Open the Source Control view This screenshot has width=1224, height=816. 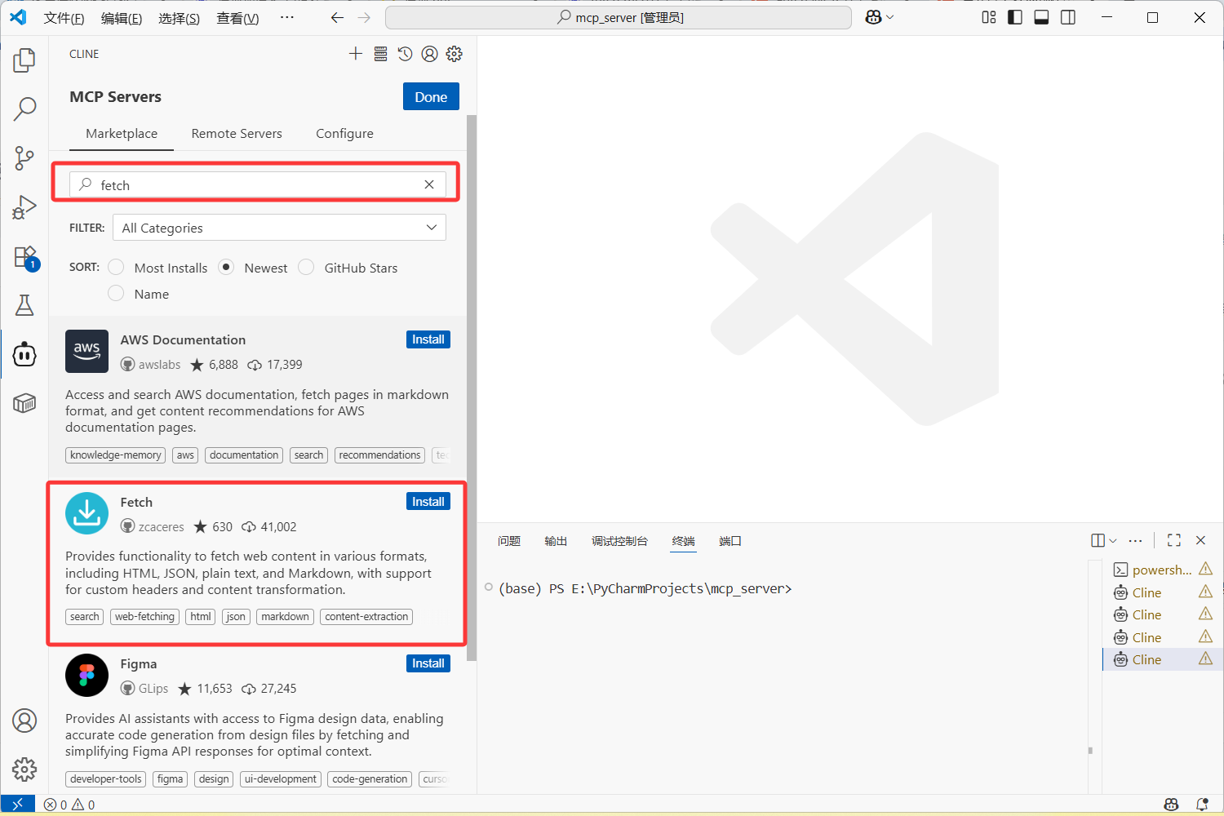click(24, 157)
